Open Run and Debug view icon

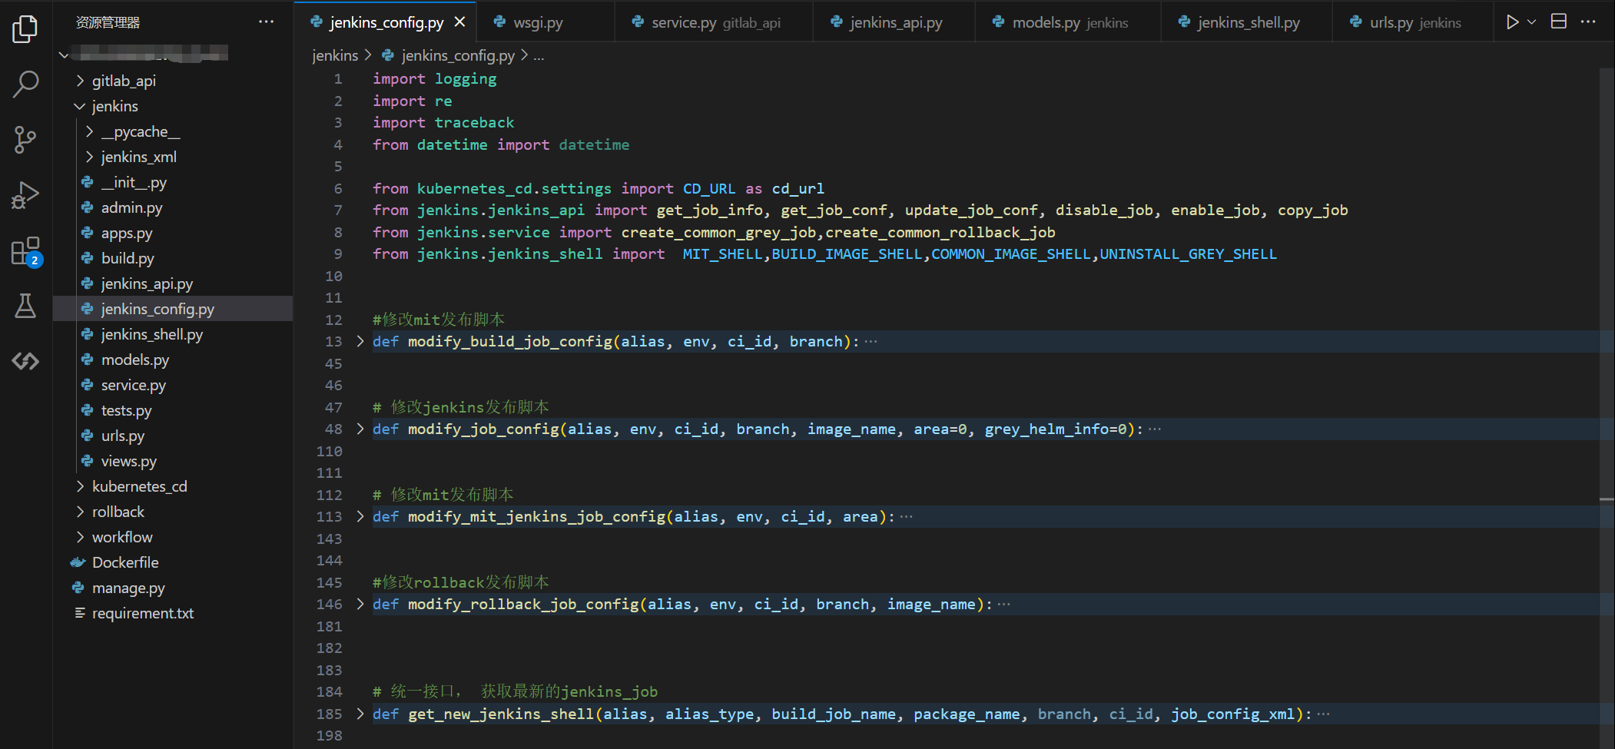coord(25,195)
